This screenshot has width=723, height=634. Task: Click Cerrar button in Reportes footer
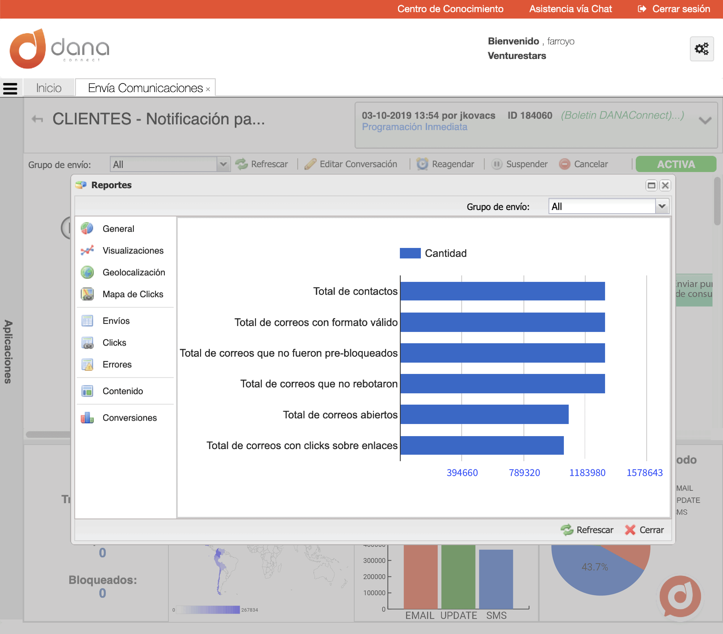tap(644, 530)
